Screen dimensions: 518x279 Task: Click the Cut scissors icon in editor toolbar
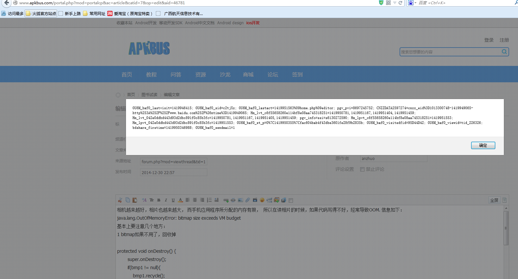pyautogui.click(x=120, y=200)
